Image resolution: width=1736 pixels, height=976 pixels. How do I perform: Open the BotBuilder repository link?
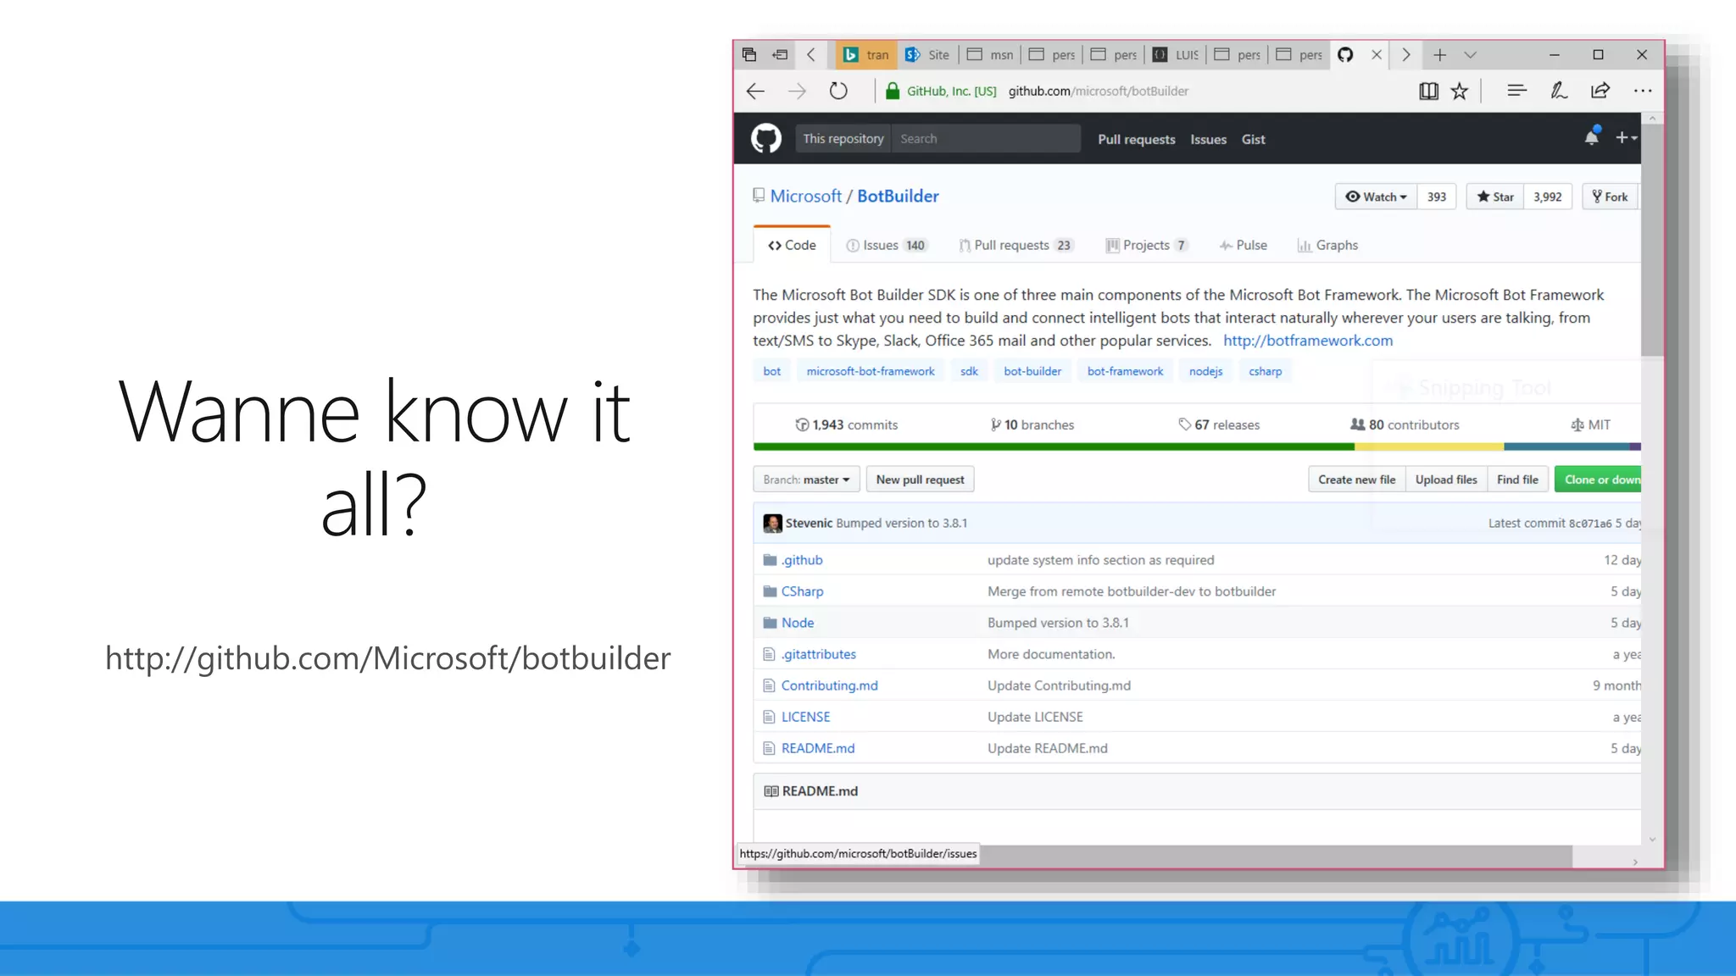[x=898, y=196]
